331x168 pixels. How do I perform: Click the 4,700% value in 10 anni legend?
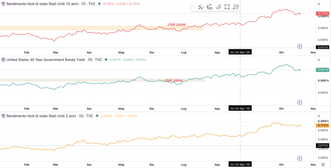click(108, 4)
